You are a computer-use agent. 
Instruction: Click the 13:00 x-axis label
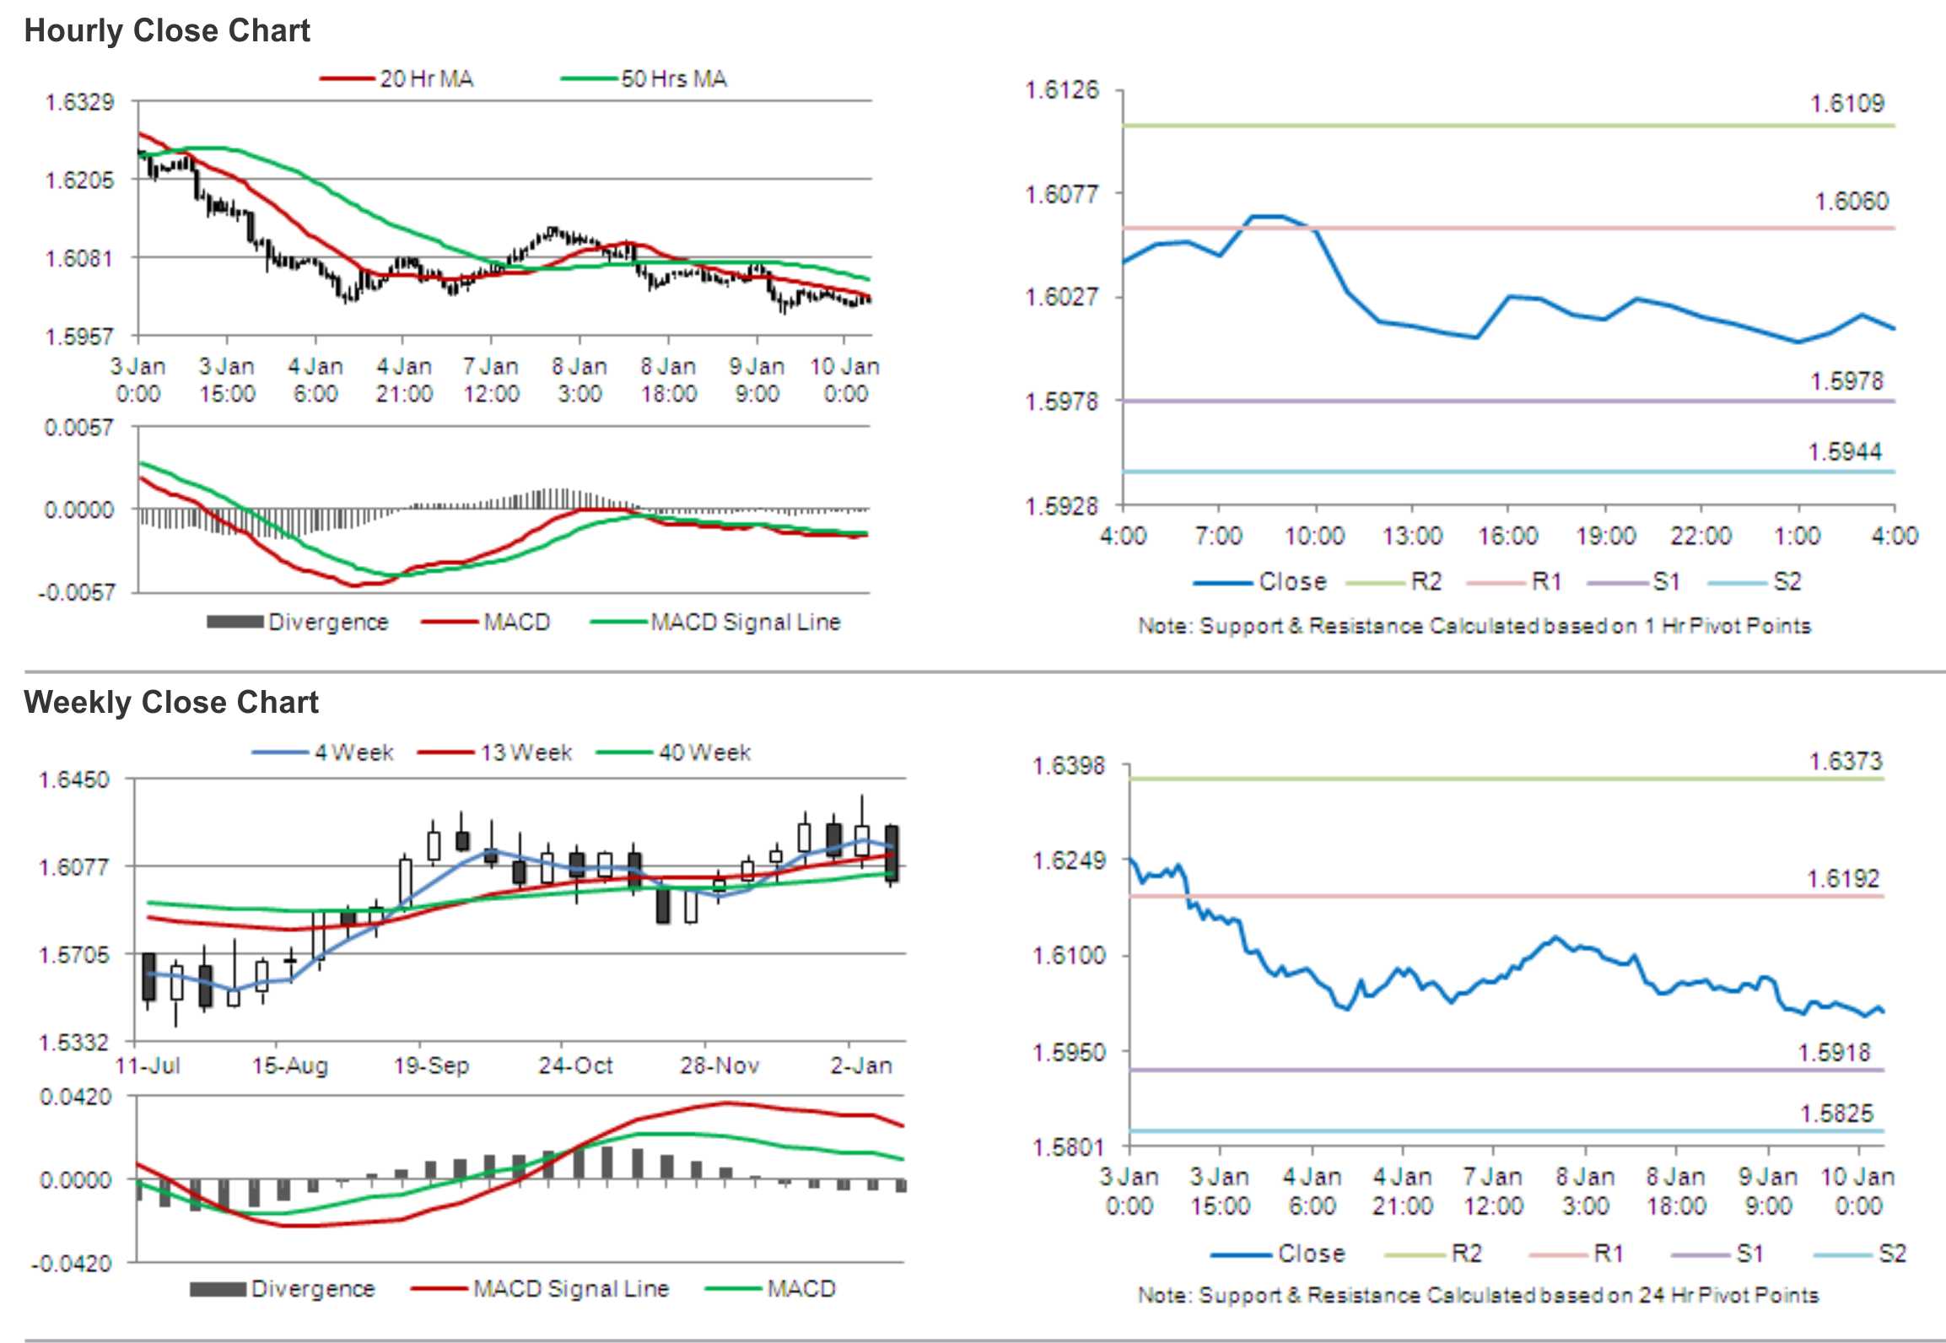tap(1412, 536)
